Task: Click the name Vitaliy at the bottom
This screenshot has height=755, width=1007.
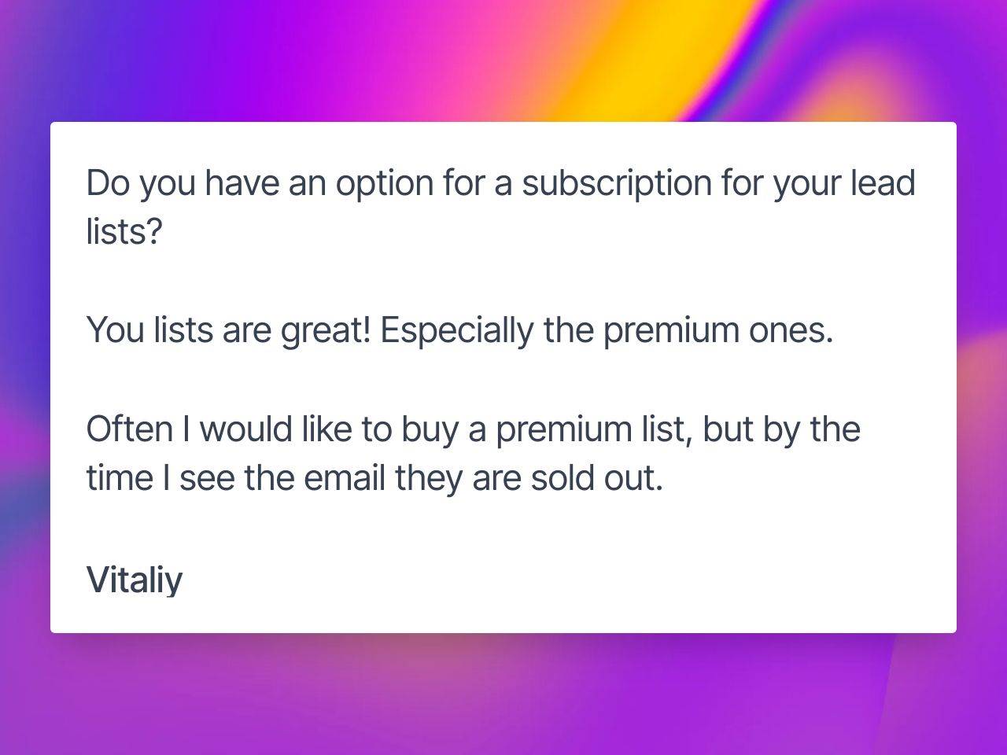Action: [x=135, y=580]
